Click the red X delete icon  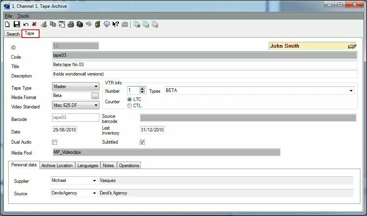pos(34,25)
